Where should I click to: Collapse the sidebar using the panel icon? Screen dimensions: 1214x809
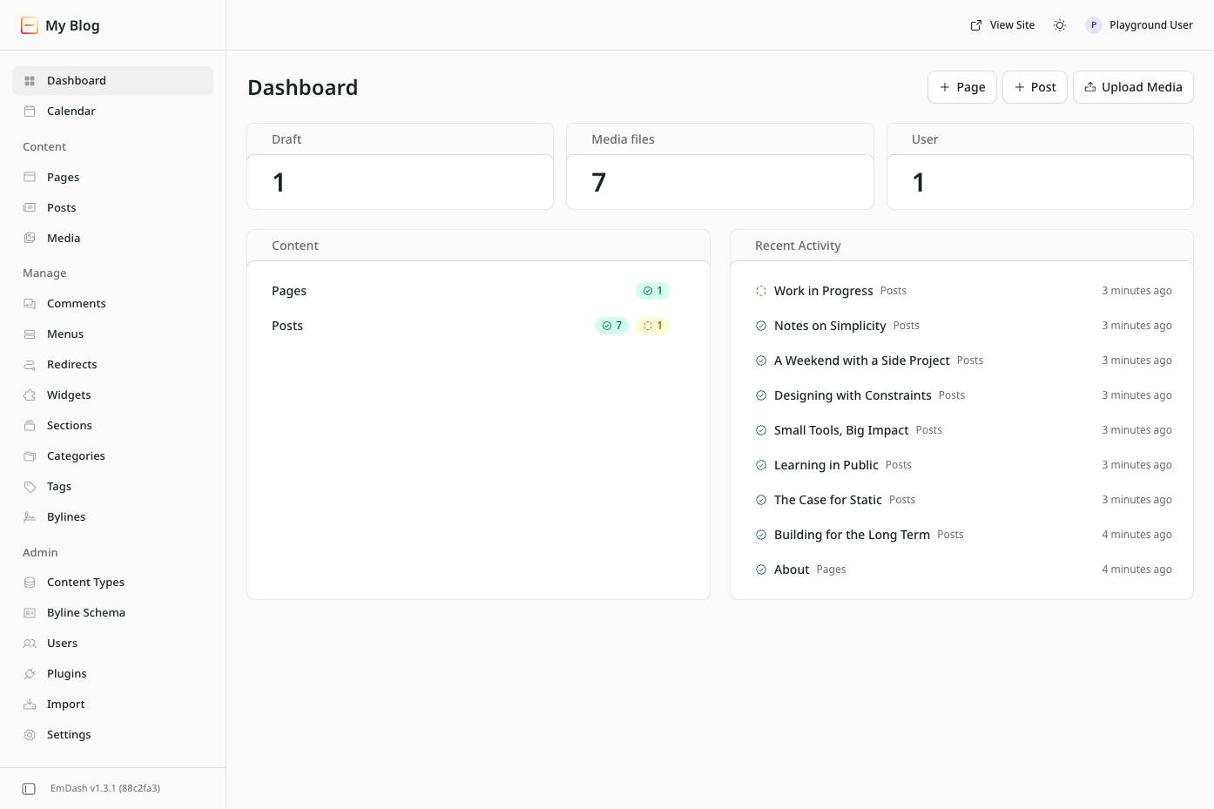point(29,789)
